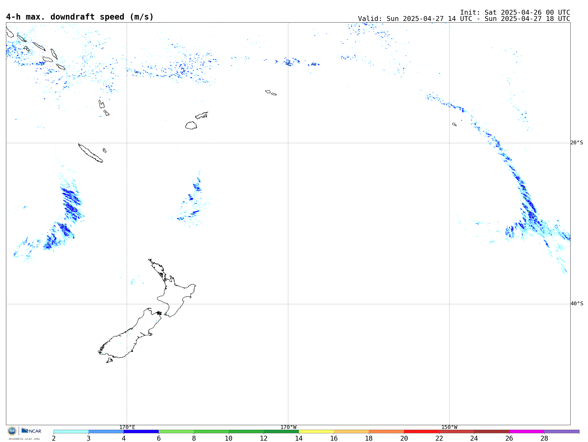Click the colorbar tick label 14
Screen dimensions: 588x442
click(299, 438)
